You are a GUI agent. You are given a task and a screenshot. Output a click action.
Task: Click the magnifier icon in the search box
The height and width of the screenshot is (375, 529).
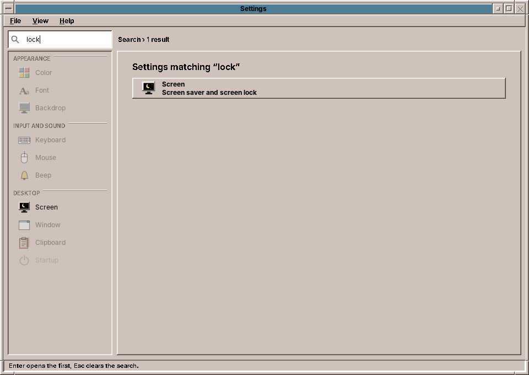coord(15,40)
